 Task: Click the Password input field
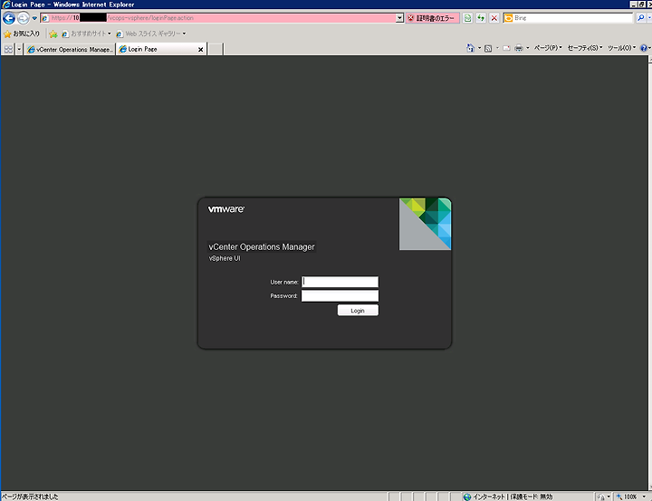(x=340, y=296)
